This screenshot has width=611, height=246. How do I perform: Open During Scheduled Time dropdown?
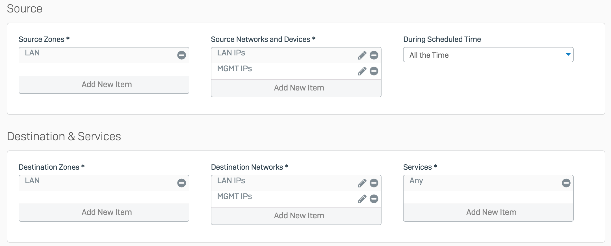coord(488,55)
